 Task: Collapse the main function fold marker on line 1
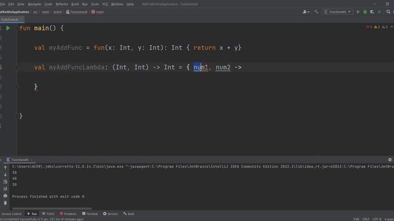click(17, 28)
